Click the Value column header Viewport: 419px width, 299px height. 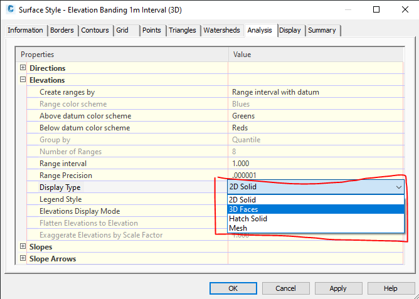[316, 55]
